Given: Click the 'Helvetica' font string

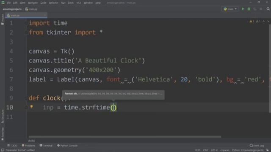Looking at the screenshot, I should click(x=154, y=79).
